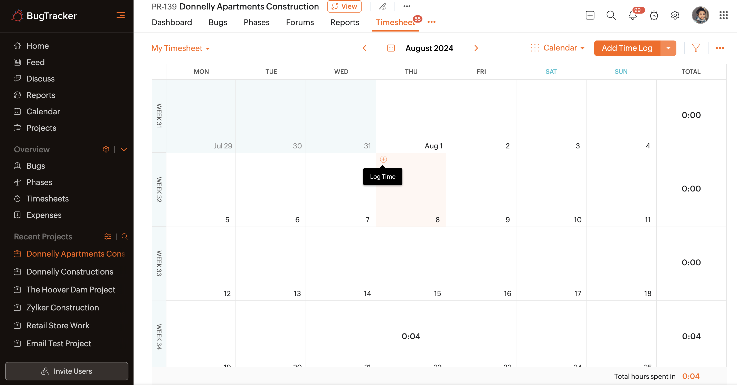Open the apps grid launcher icon
The image size is (737, 385).
click(723, 15)
